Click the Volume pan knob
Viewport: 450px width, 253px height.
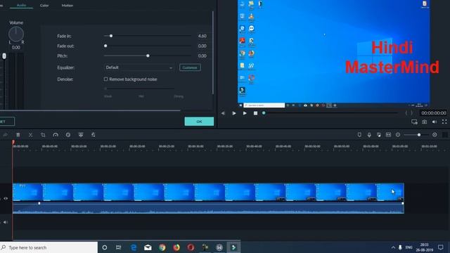[16, 34]
